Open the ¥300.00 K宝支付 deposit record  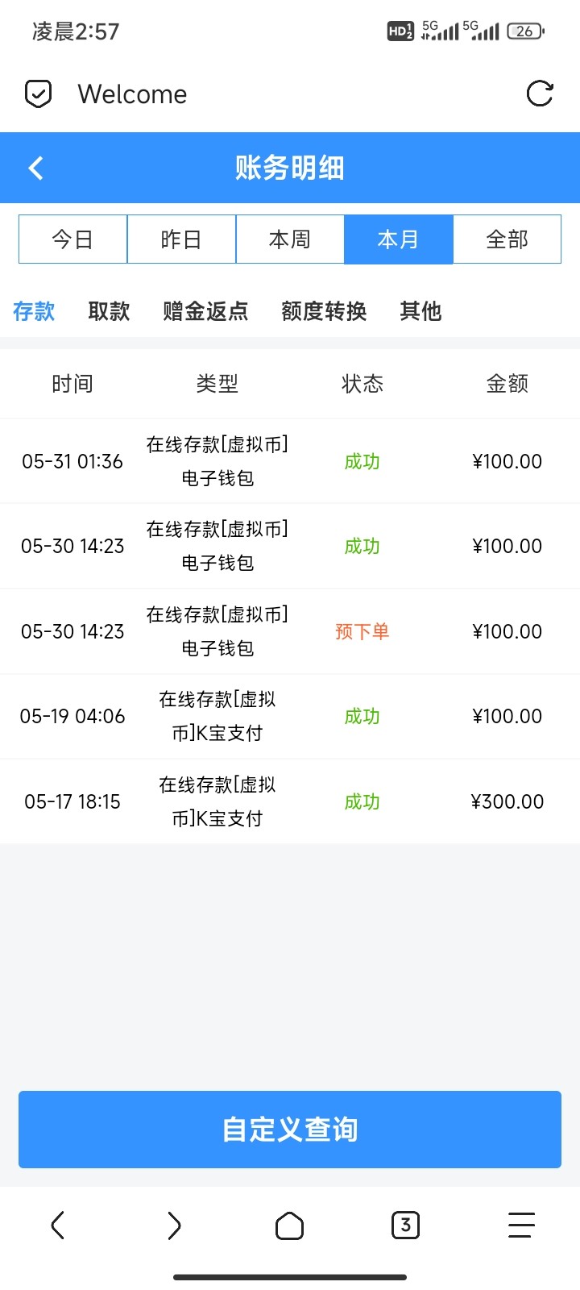pyautogui.click(x=290, y=801)
